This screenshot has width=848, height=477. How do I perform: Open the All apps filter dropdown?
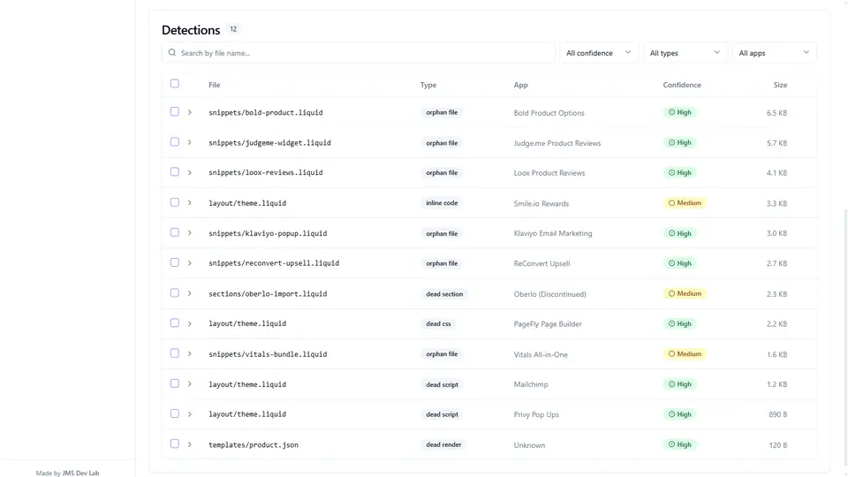tap(774, 52)
